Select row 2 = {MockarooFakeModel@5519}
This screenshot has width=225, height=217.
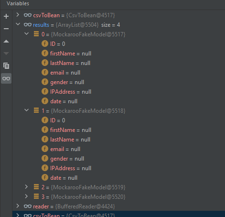click(118, 187)
